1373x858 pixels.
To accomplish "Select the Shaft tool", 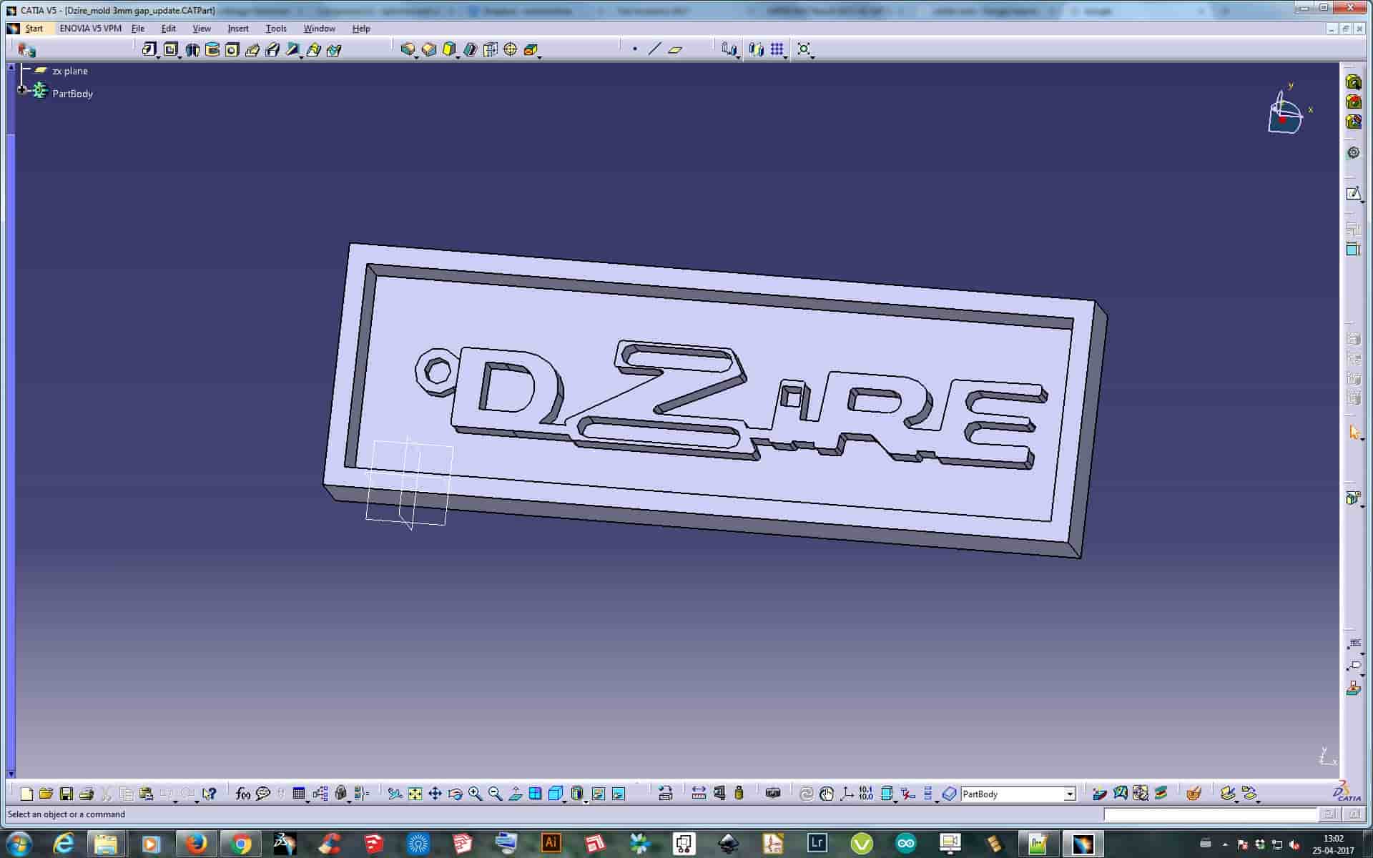I will coord(192,49).
